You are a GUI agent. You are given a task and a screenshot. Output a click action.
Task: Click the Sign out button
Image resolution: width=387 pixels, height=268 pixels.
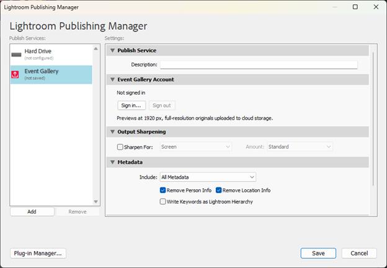coord(162,105)
